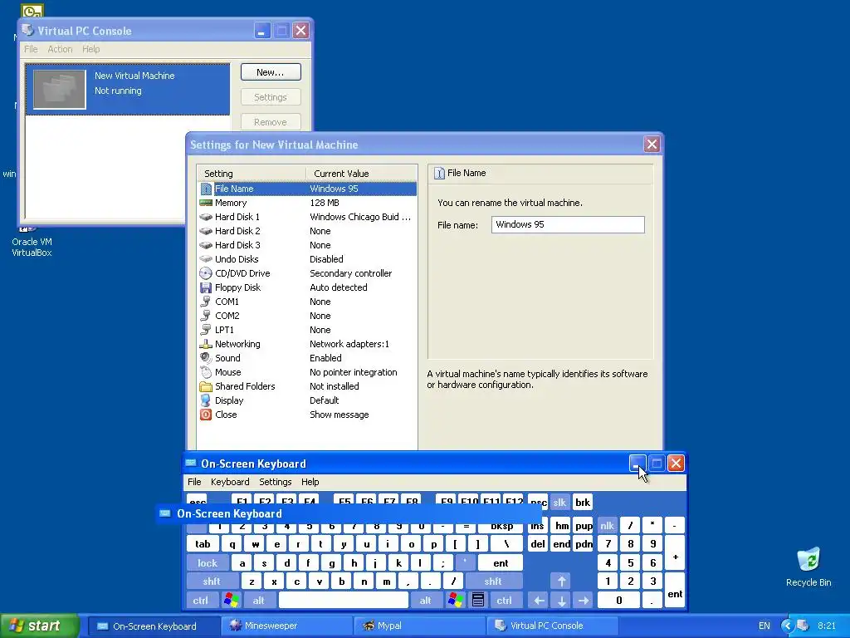Click the LPT1 port icon

(x=206, y=330)
